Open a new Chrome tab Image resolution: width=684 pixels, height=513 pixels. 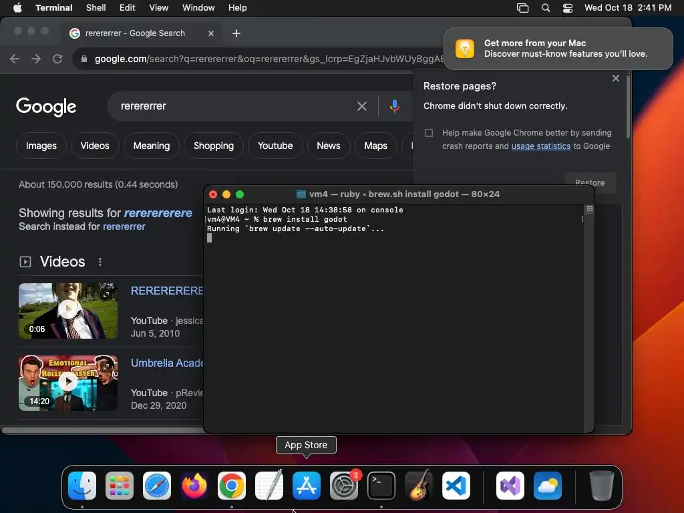pyautogui.click(x=236, y=33)
